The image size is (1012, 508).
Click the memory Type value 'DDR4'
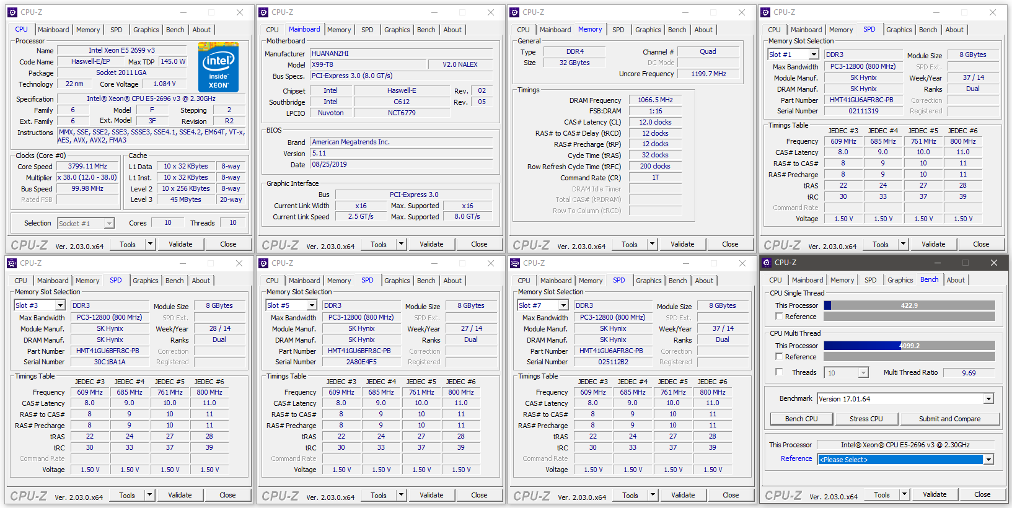(x=575, y=52)
